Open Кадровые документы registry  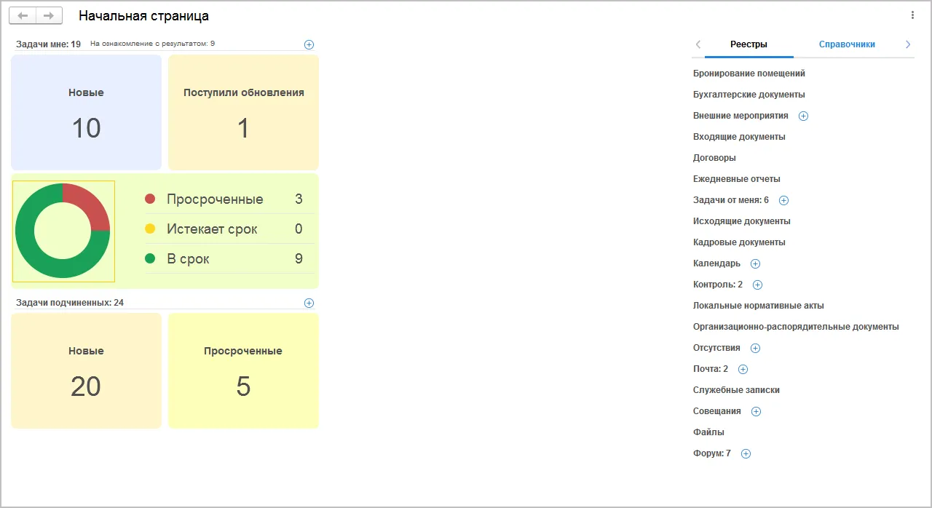[739, 242]
